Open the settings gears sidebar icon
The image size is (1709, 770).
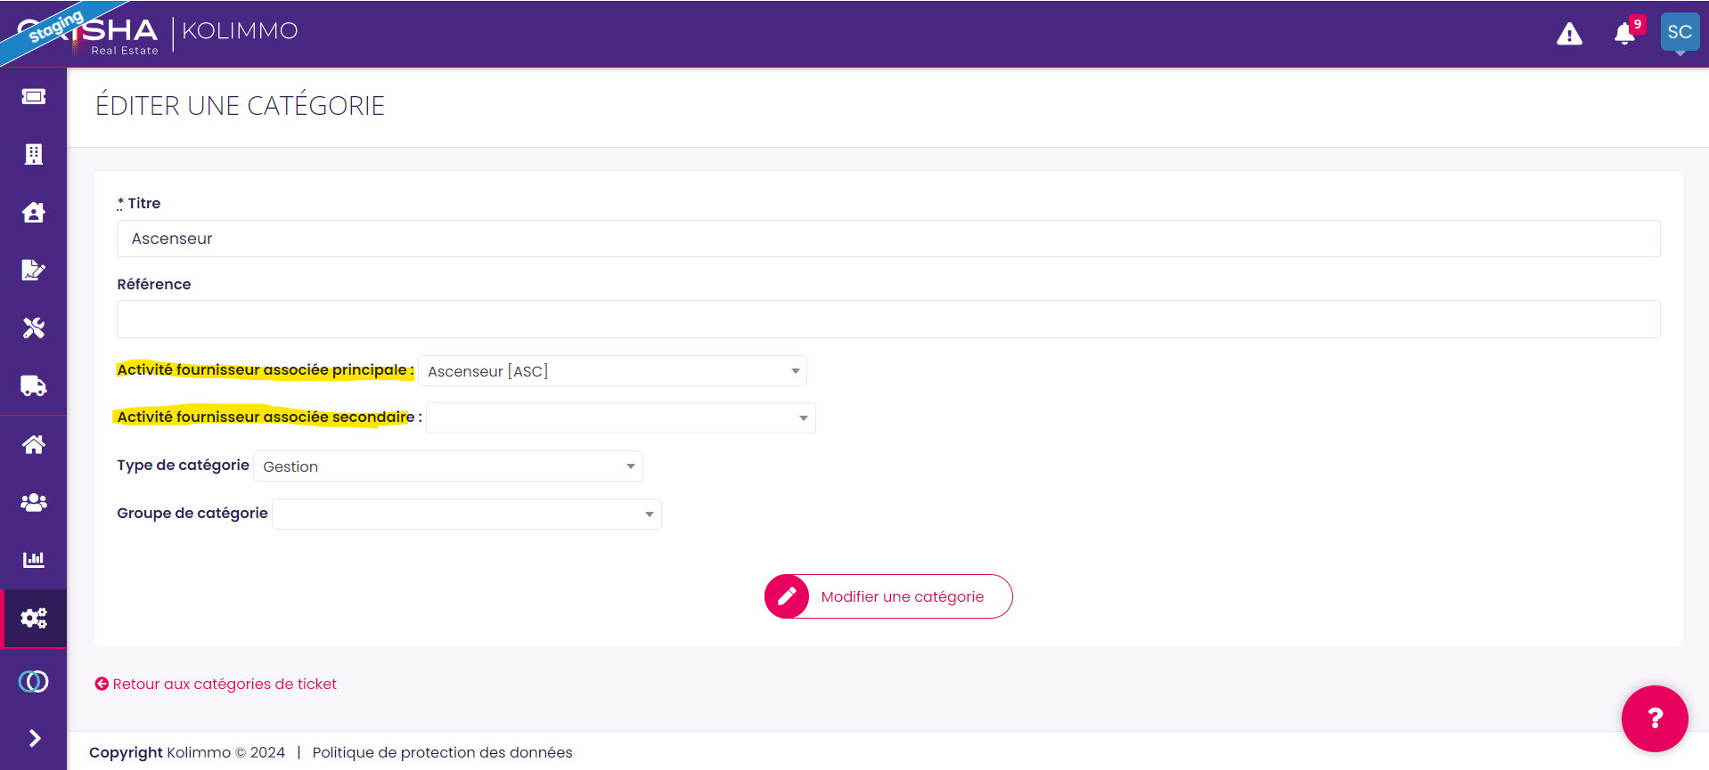pyautogui.click(x=34, y=618)
